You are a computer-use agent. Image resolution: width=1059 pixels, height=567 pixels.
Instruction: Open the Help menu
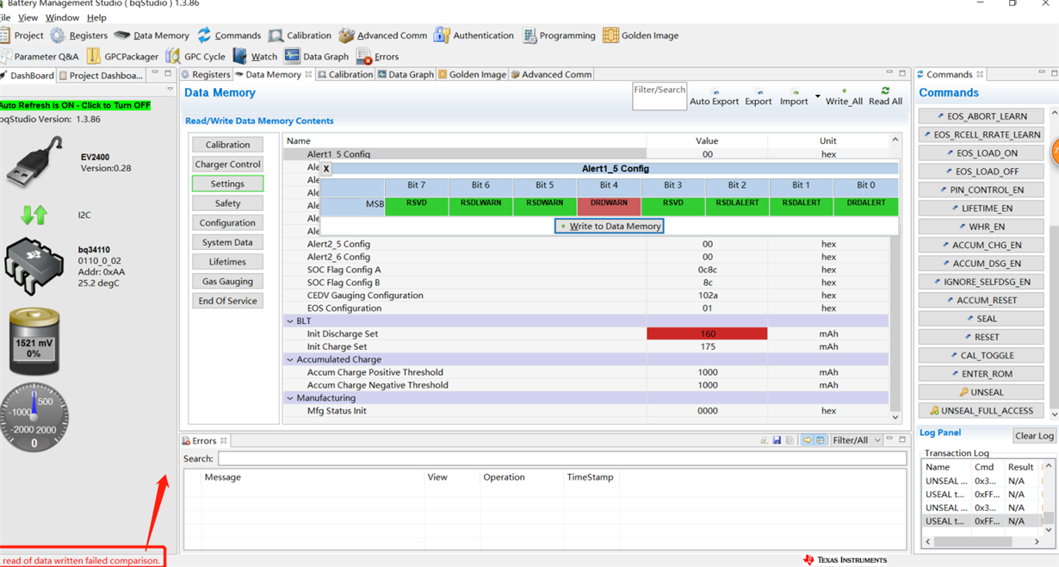96,17
